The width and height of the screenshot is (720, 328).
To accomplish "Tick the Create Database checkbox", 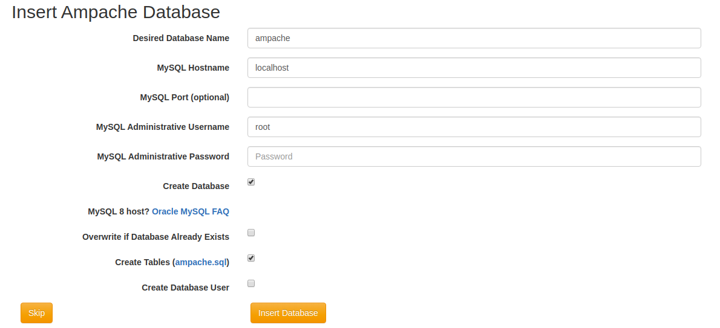I will point(251,182).
